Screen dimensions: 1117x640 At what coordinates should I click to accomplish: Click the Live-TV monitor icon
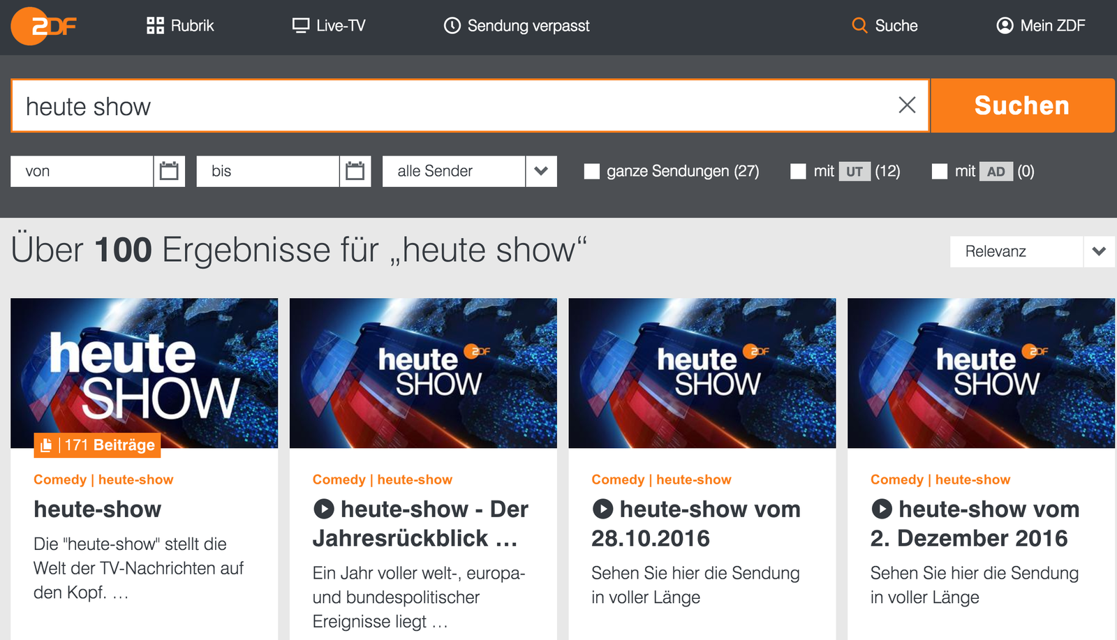(x=301, y=26)
